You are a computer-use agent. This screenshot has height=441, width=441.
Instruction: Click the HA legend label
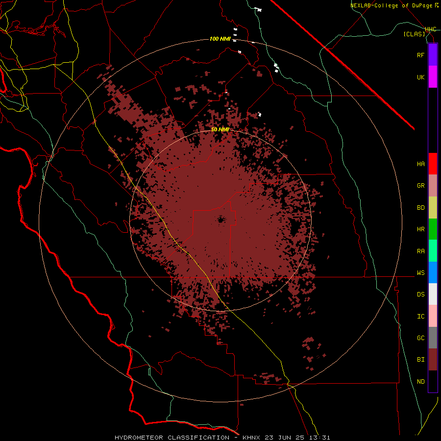(420, 164)
